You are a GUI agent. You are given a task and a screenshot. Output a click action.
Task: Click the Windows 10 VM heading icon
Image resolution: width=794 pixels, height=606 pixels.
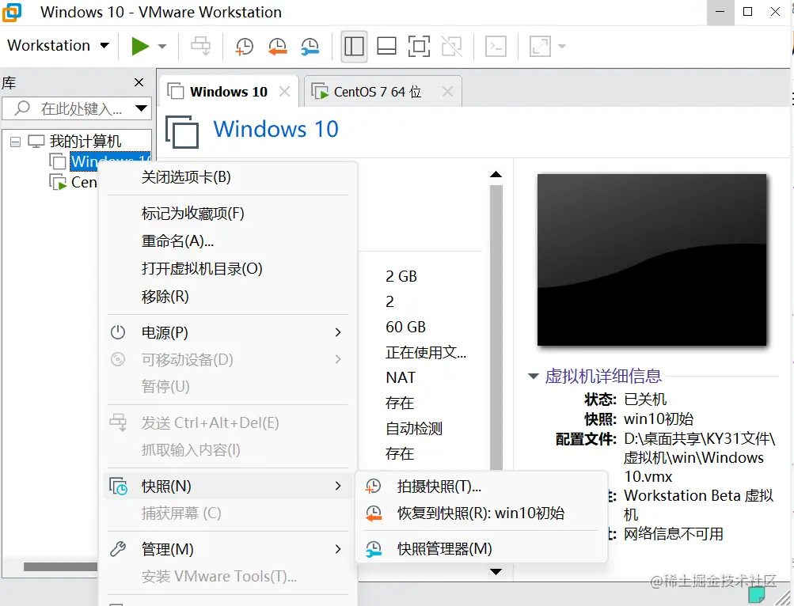[182, 131]
